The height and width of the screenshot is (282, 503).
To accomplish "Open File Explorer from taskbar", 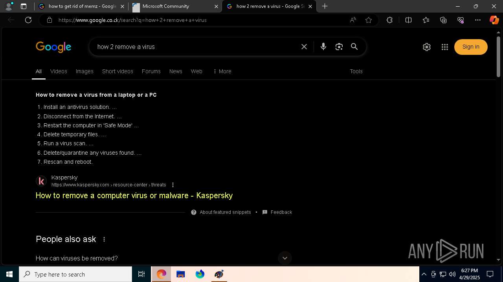I will point(180,274).
